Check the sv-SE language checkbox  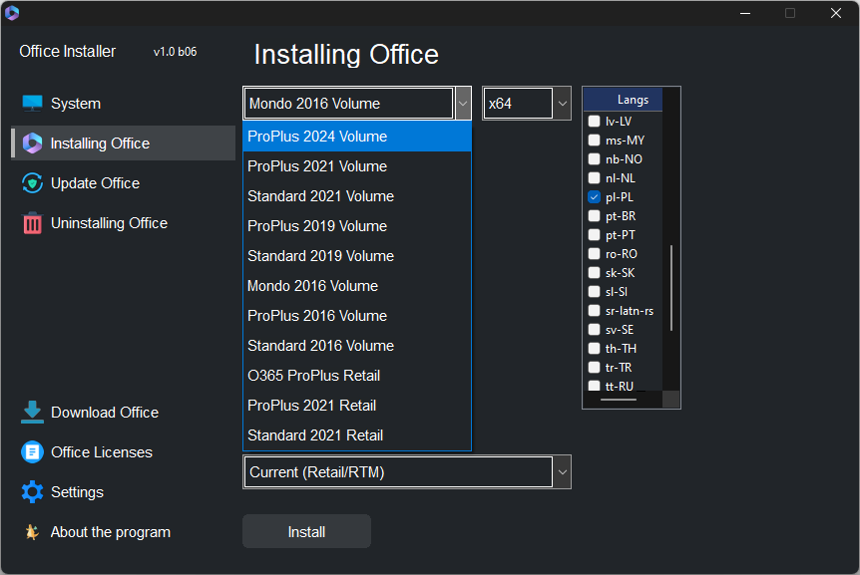pos(594,330)
